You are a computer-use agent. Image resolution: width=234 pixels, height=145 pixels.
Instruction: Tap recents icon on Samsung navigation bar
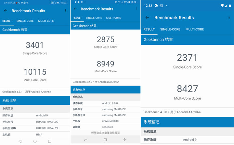[x=86, y=139]
